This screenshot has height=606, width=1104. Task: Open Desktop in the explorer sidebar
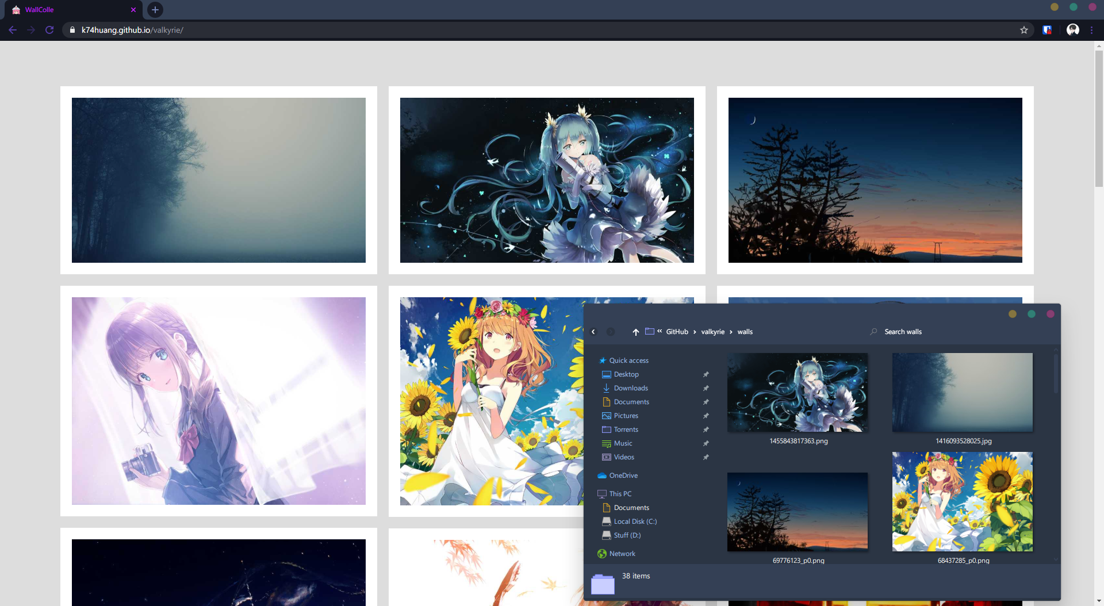626,374
